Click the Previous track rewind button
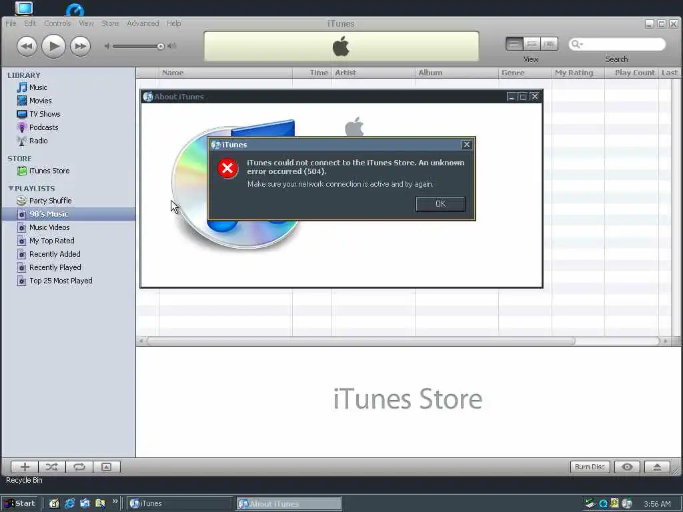The height and width of the screenshot is (512, 683). (27, 46)
